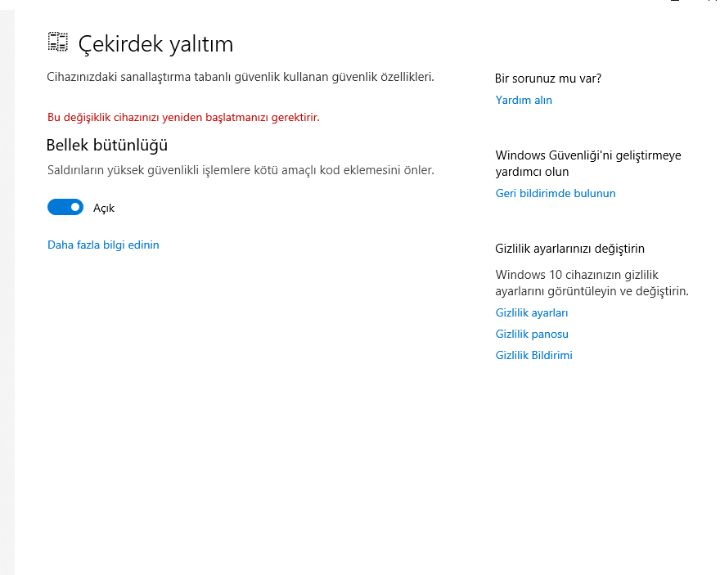Open the Daha fazla bilgi edinin link
Screen dimensions: 720x575
103,245
